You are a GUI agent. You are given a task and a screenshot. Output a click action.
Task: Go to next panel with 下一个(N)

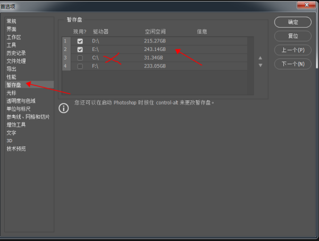[x=293, y=64]
